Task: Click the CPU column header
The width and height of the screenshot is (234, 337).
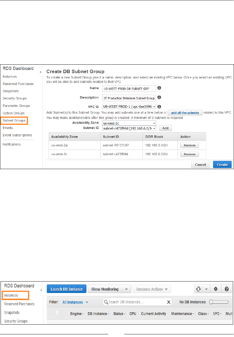Action: [133, 314]
